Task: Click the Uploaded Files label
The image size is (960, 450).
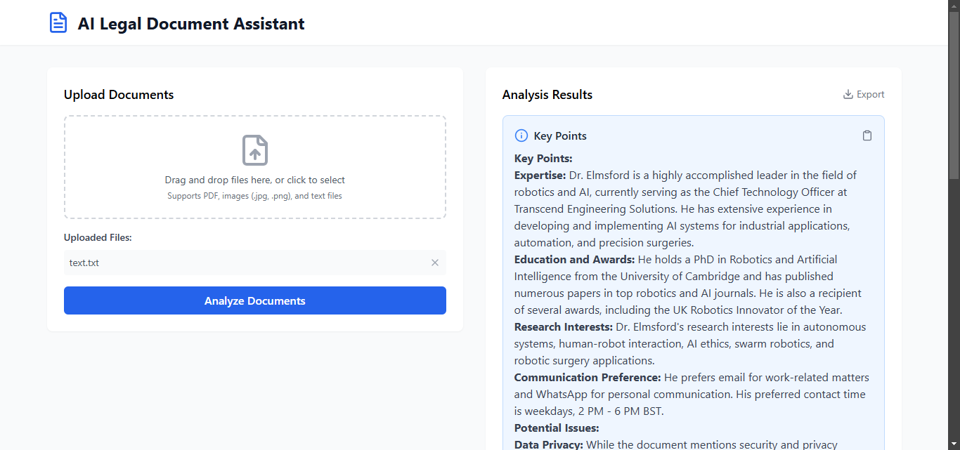Action: coord(98,237)
